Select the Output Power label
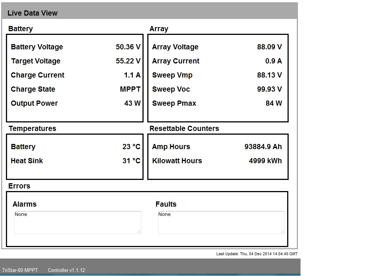 pyautogui.click(x=34, y=103)
